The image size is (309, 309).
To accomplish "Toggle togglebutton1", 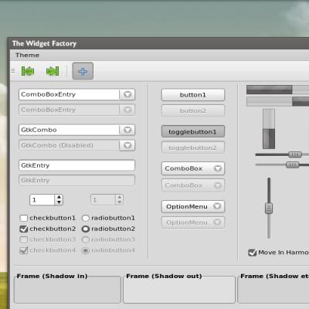I will (x=193, y=132).
